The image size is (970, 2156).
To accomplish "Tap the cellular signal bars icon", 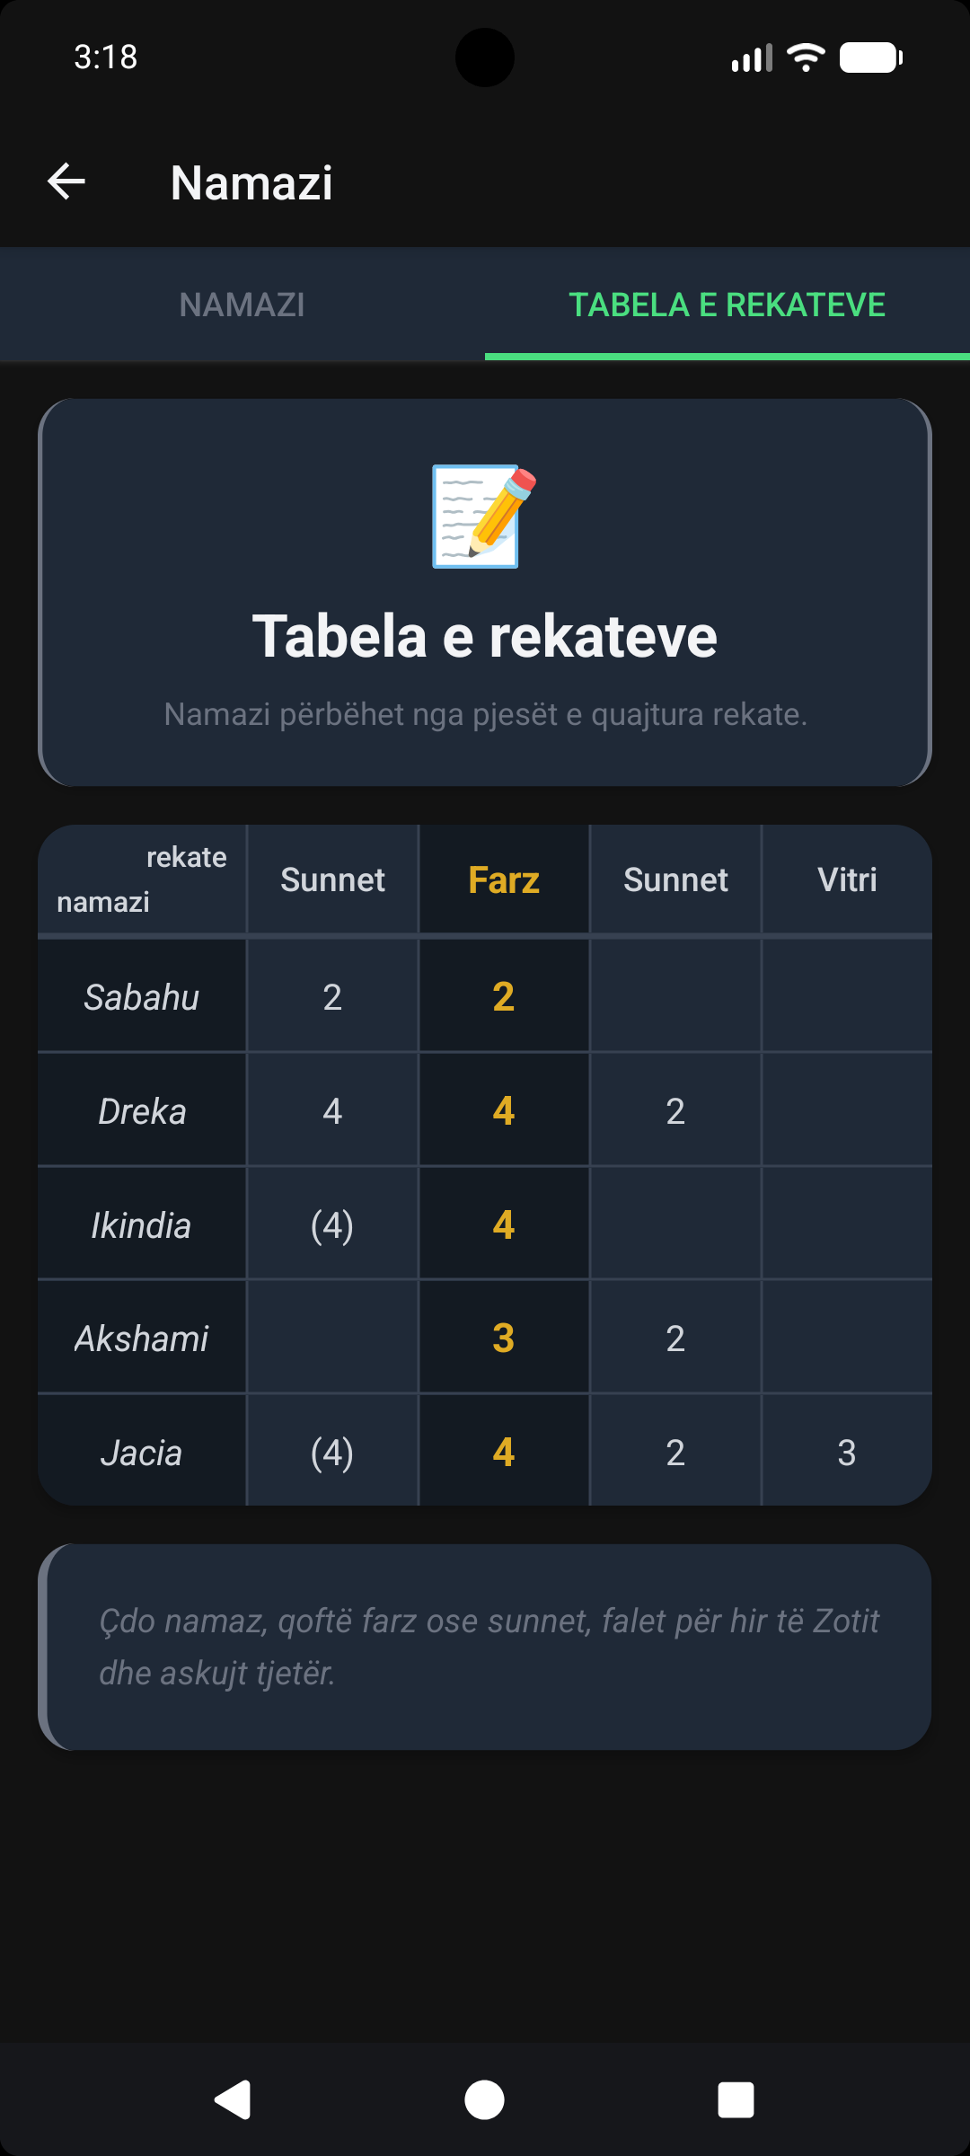I will pos(752,58).
